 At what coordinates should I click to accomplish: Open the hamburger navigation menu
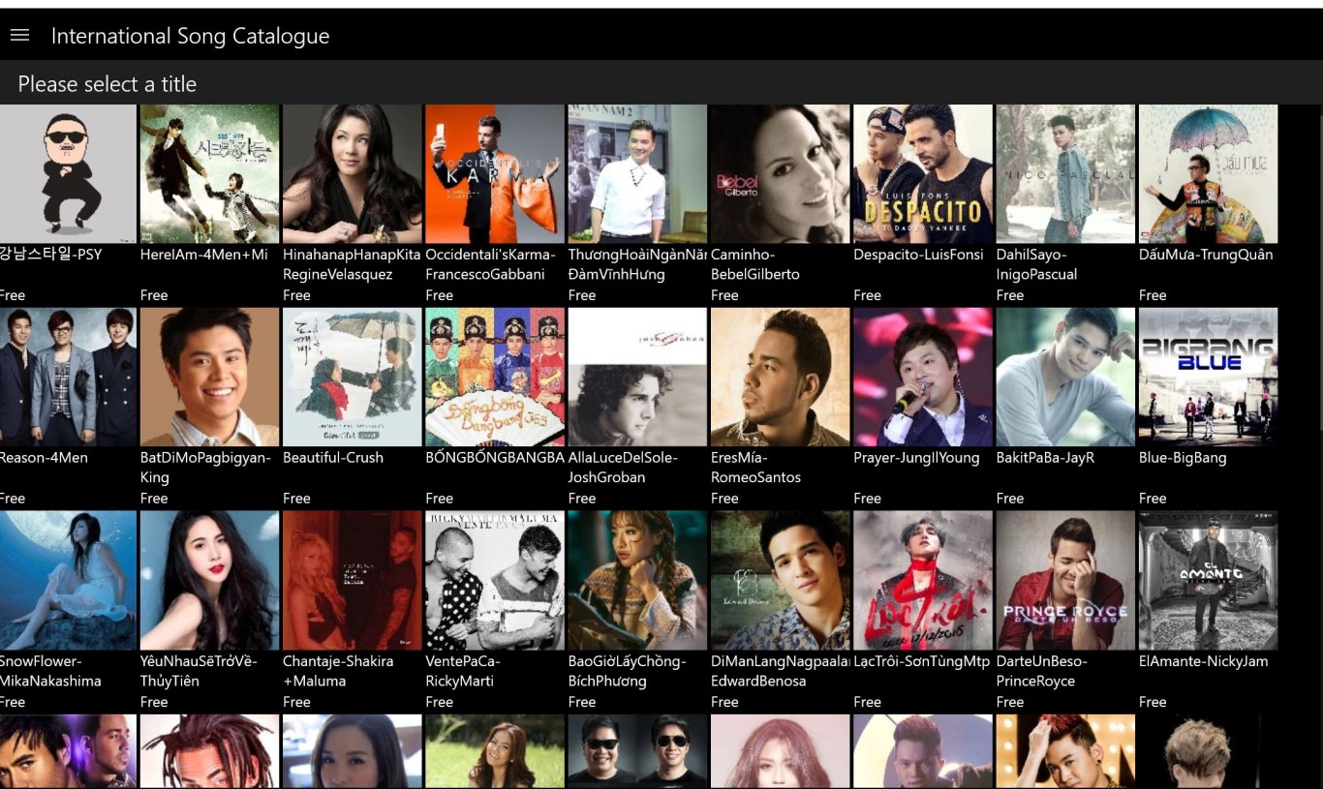coord(19,35)
